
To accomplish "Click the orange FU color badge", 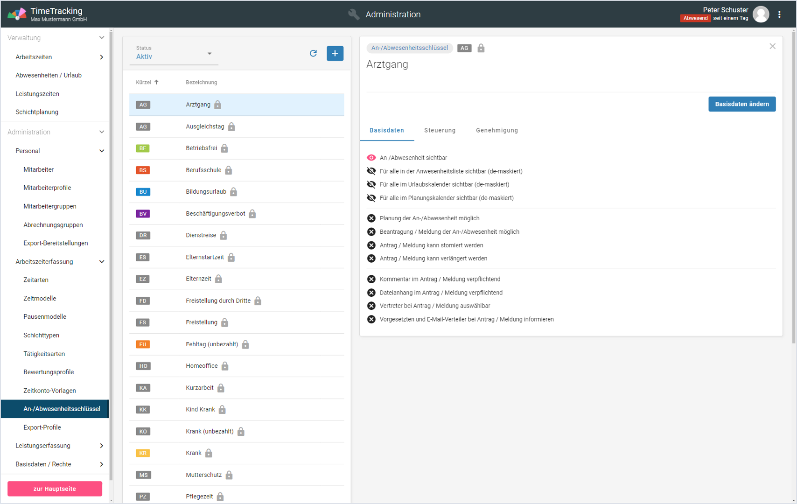I will point(143,344).
